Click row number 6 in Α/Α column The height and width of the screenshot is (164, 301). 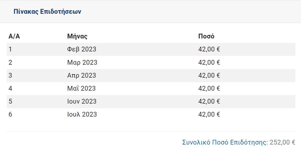10,114
